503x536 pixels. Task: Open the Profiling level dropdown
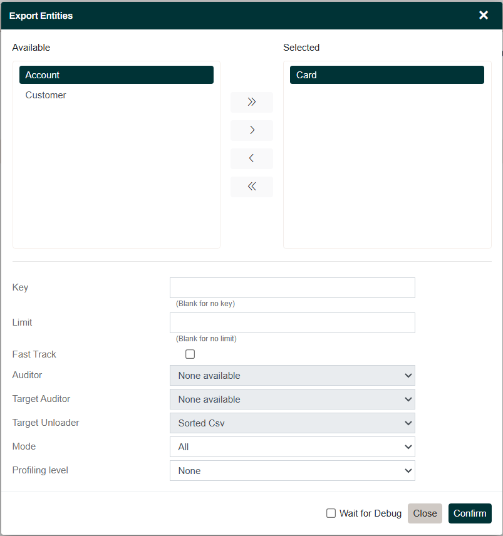pyautogui.click(x=292, y=470)
